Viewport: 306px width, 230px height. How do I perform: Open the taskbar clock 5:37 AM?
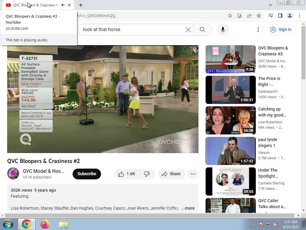pos(291,224)
